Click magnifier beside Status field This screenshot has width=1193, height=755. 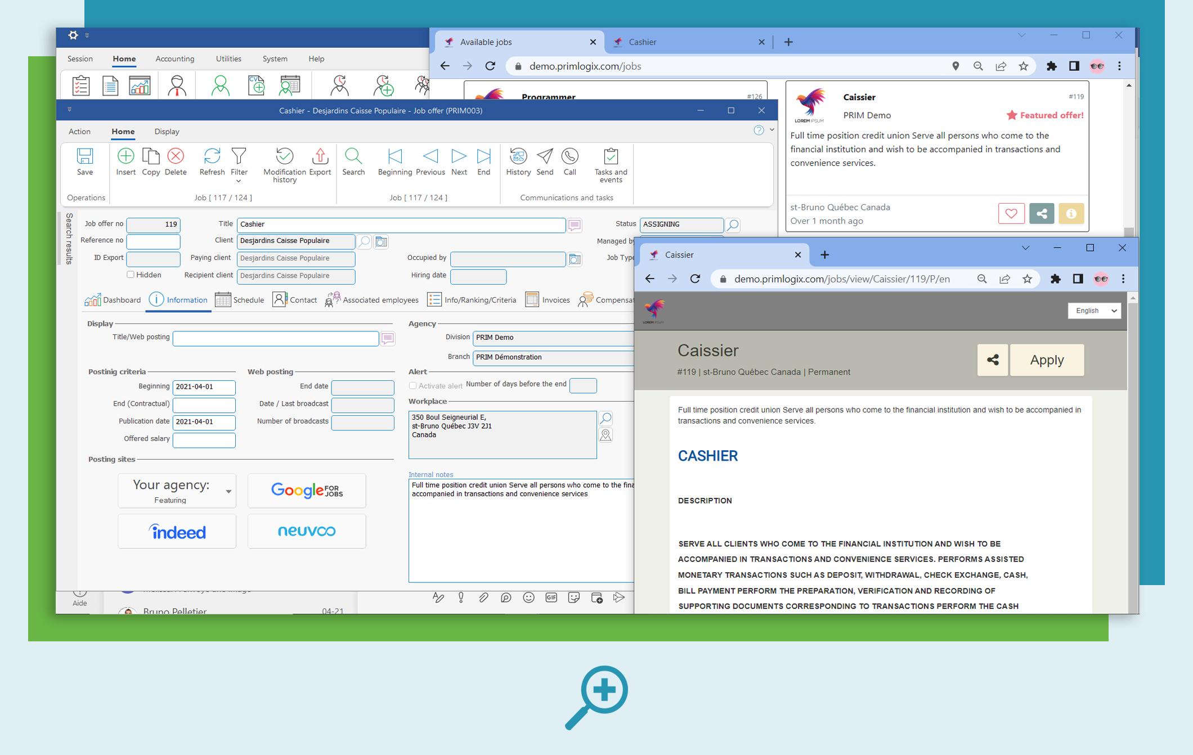(733, 225)
